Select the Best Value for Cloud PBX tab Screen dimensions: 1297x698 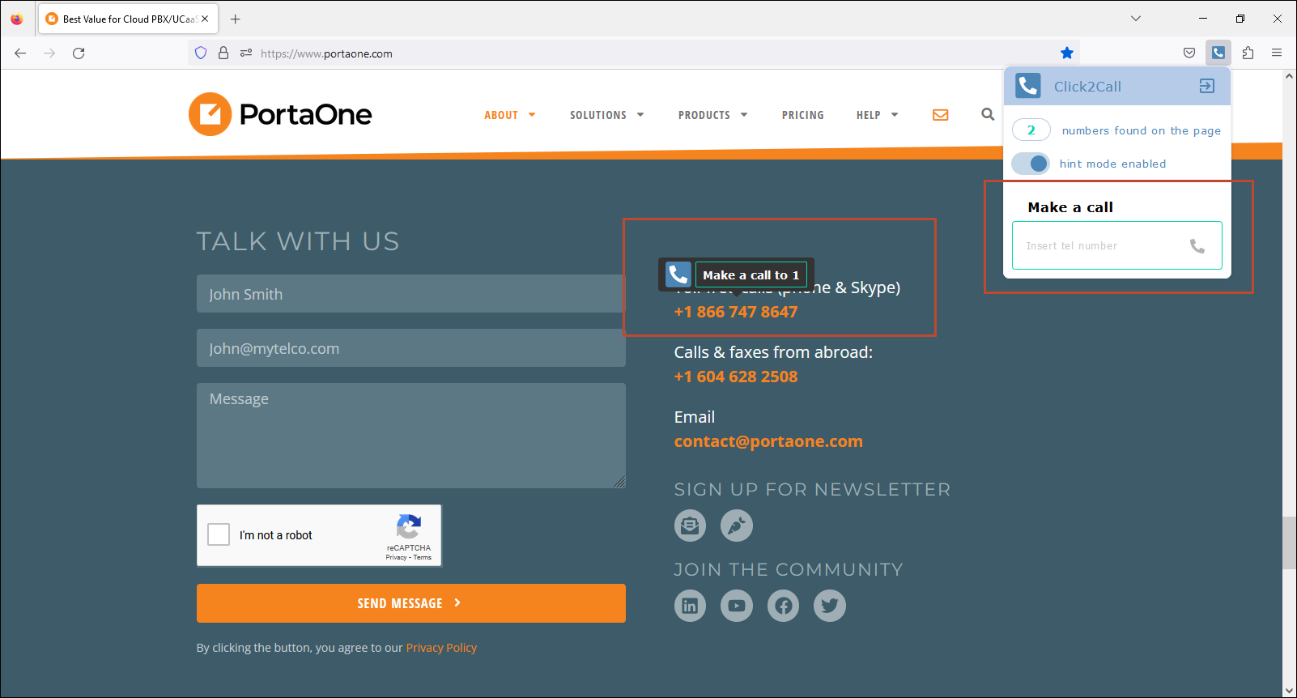[126, 19]
